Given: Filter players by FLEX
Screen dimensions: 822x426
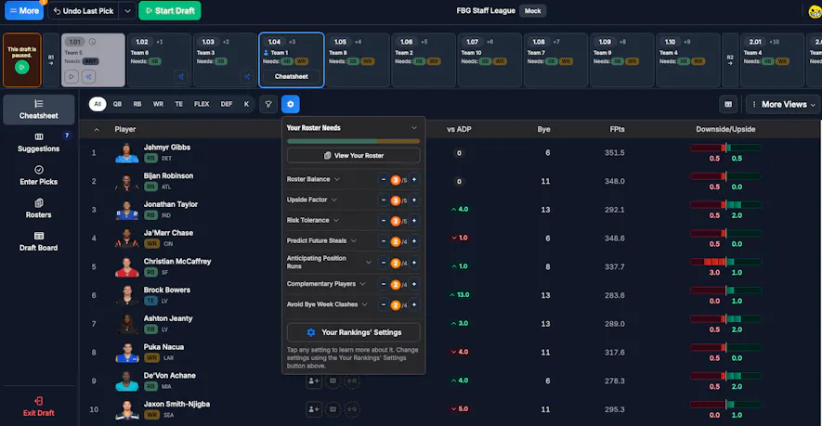Looking at the screenshot, I should click(202, 104).
